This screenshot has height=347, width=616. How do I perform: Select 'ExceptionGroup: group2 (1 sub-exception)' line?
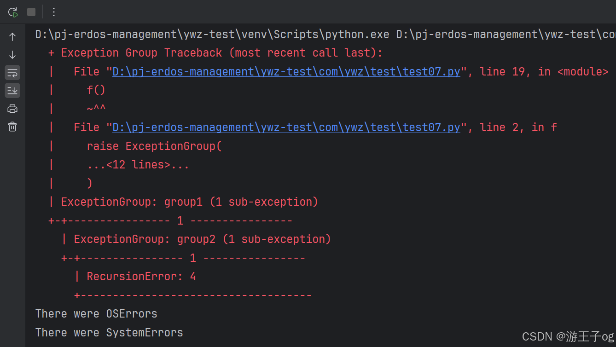203,239
